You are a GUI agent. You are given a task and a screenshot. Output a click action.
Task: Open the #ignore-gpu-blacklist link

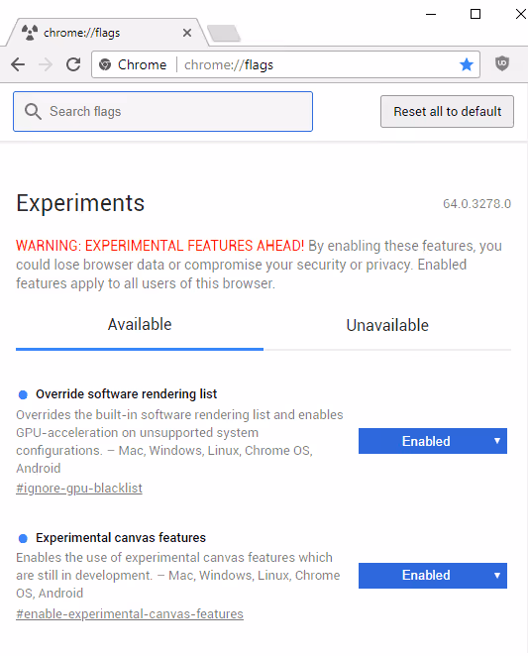click(x=79, y=489)
